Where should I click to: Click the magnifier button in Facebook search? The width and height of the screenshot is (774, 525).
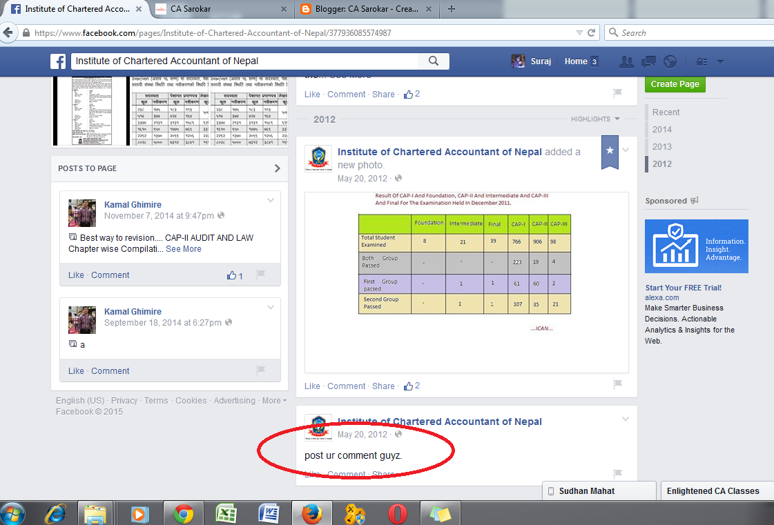(434, 61)
